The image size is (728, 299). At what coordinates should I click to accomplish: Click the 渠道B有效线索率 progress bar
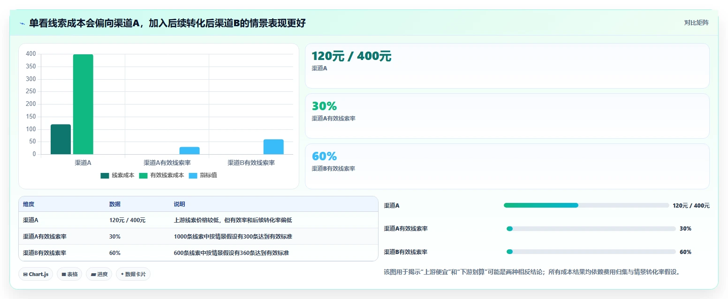(x=591, y=252)
